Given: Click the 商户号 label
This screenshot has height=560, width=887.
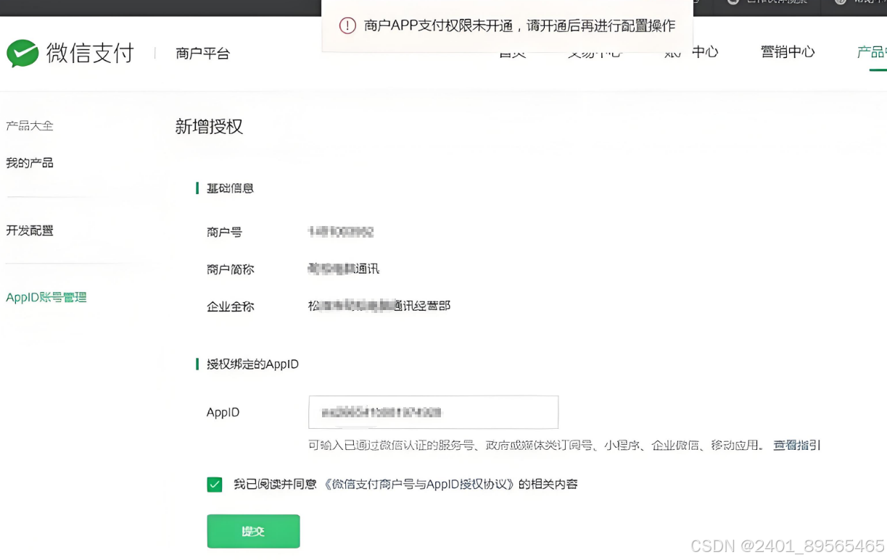Looking at the screenshot, I should [224, 232].
